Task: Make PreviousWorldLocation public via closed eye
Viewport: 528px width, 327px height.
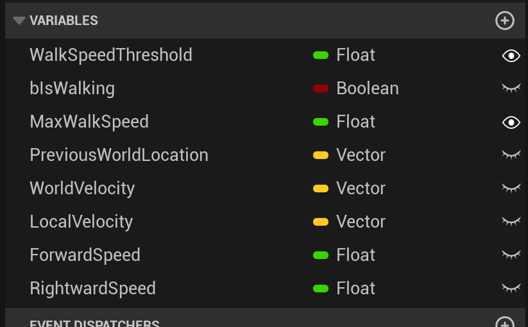Action: click(x=511, y=155)
